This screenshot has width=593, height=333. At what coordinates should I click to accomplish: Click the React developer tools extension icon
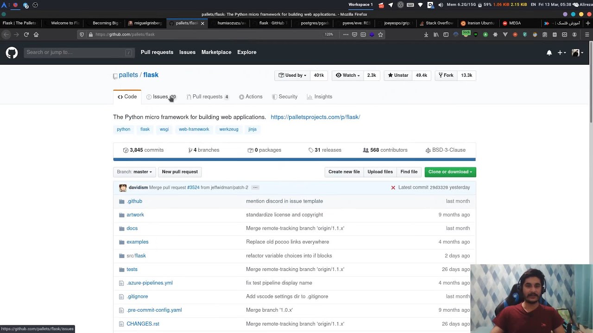[x=495, y=34]
